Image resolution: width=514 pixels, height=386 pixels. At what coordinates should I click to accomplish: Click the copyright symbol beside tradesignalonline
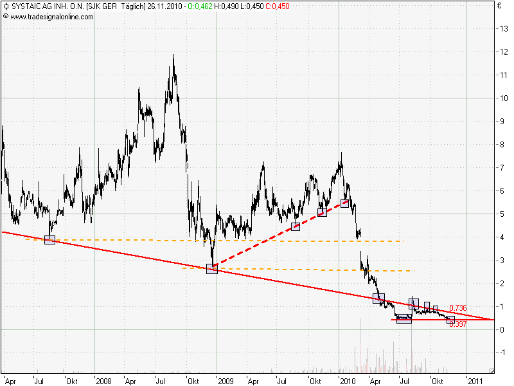coord(6,16)
